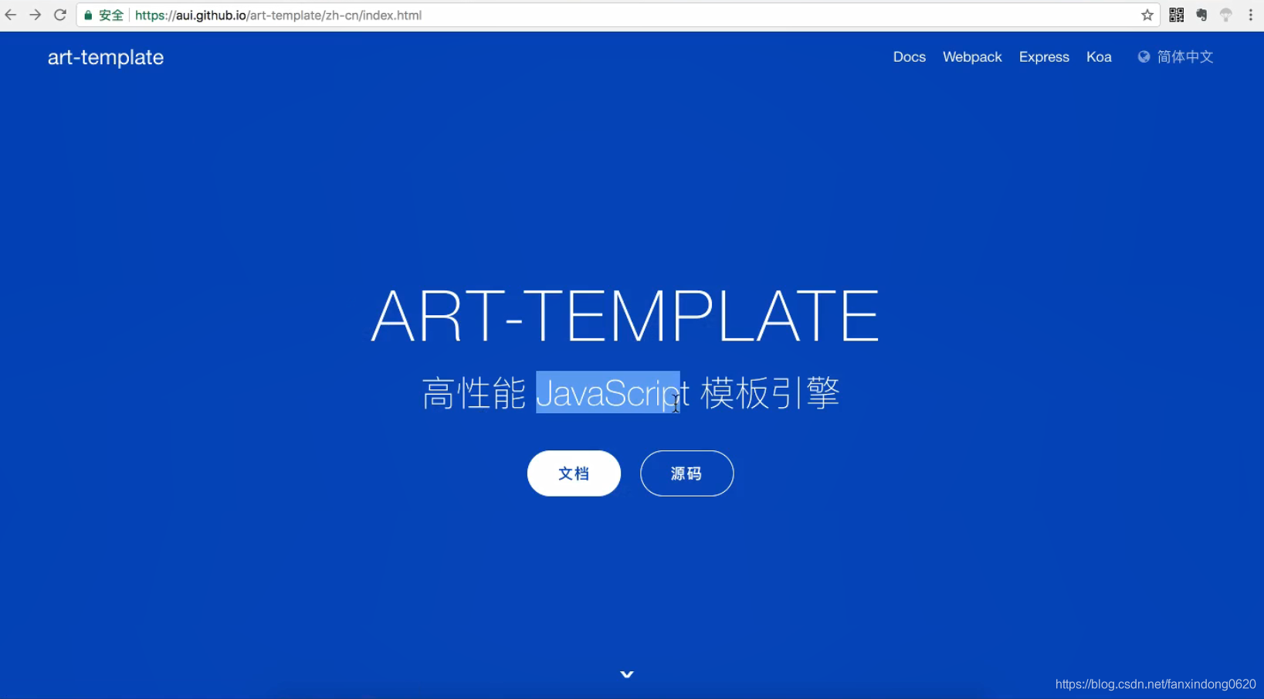1264x699 pixels.
Task: Expand page content via the down chevron
Action: [626, 674]
